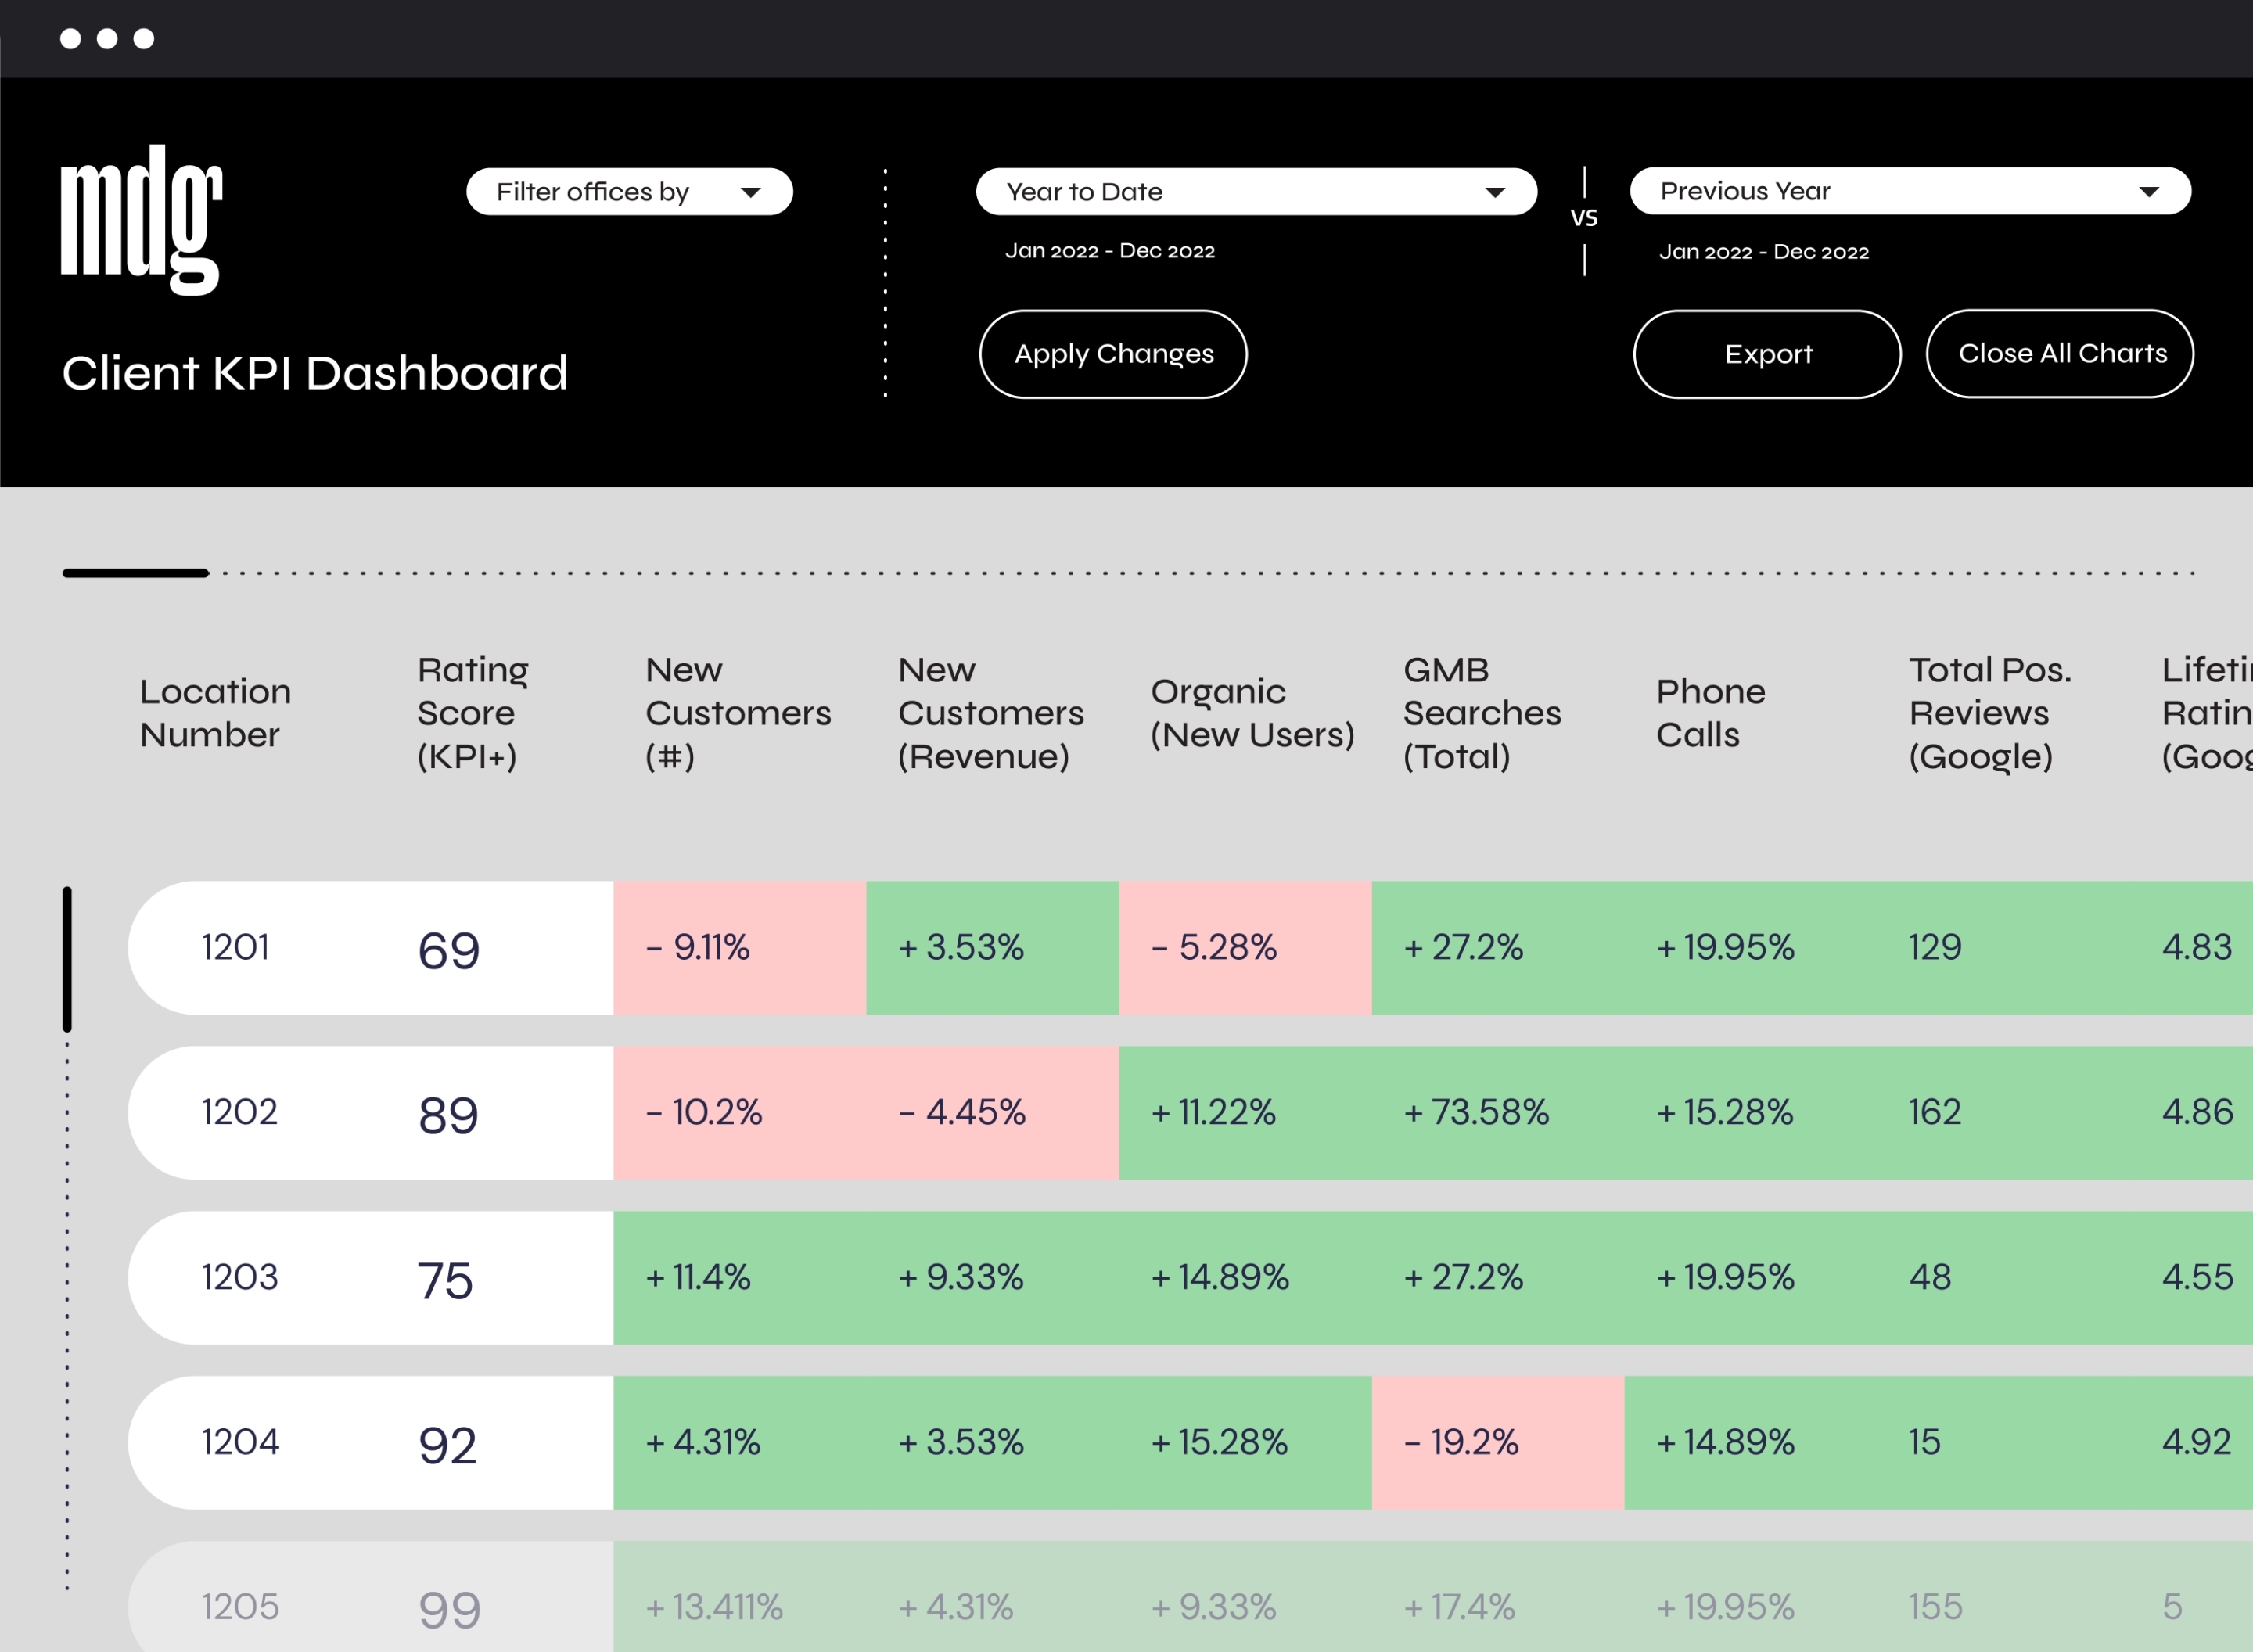
Task: Click the New Customers (Revenue) column header
Action: click(x=990, y=713)
